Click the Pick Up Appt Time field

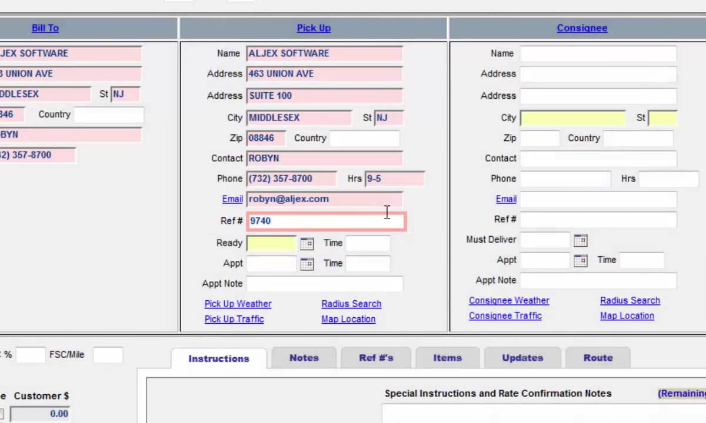pyautogui.click(x=368, y=264)
